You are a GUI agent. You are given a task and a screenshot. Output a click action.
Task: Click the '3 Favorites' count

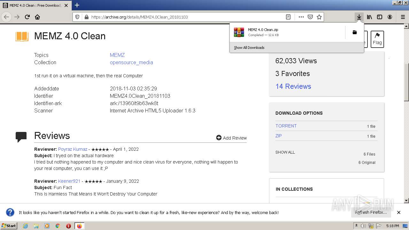tap(292, 73)
